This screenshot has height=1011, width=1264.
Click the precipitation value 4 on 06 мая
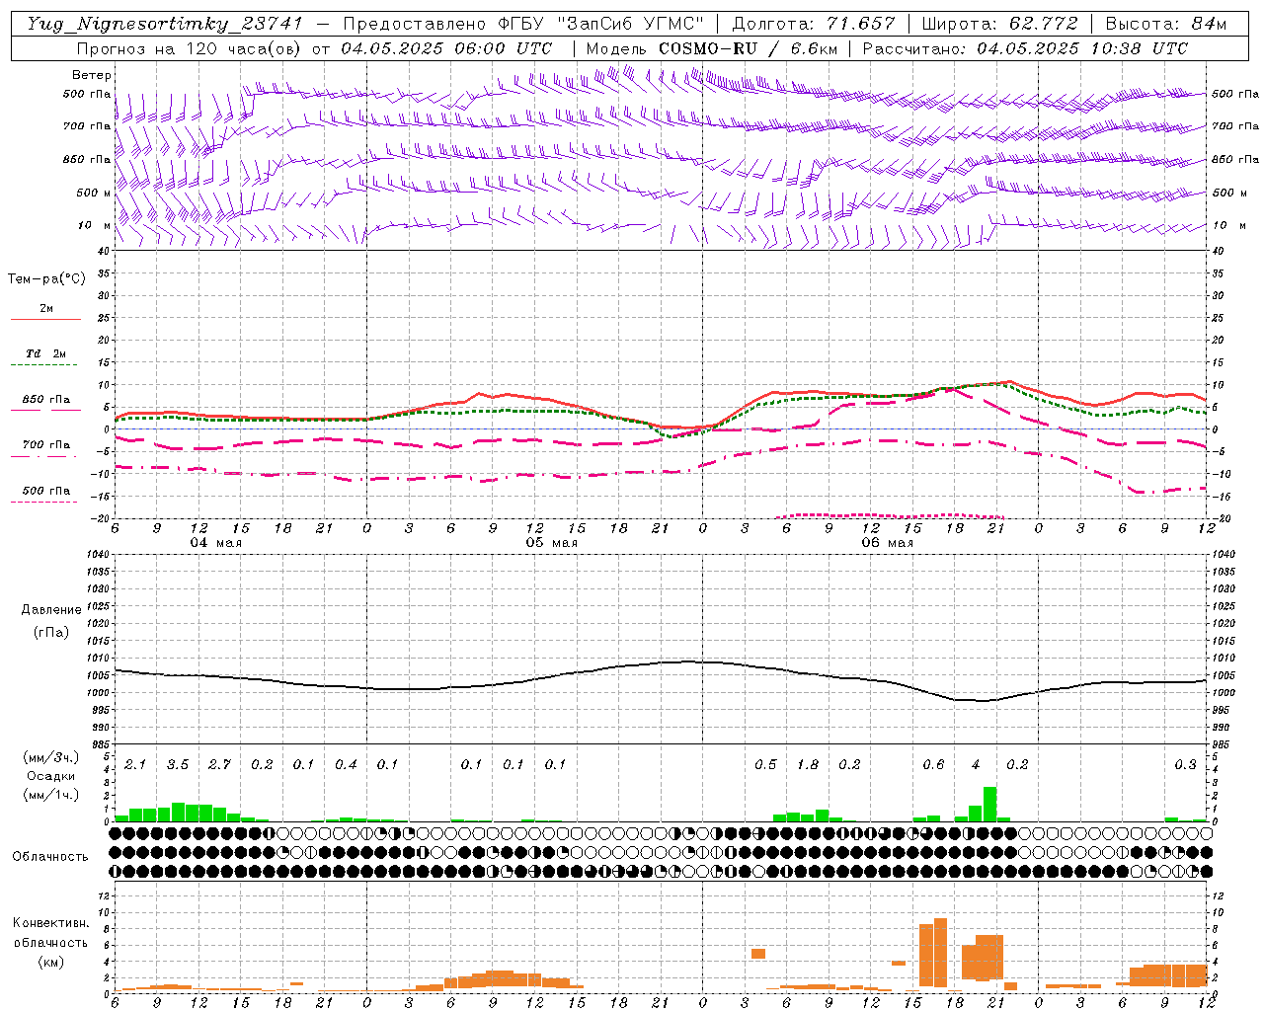pyautogui.click(x=976, y=765)
